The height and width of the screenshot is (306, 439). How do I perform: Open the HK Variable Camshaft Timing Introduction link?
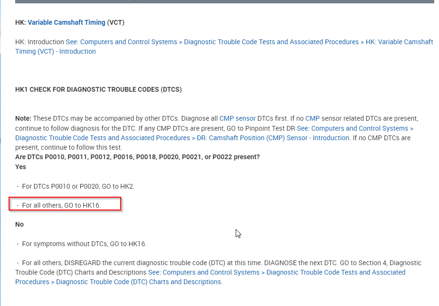pos(249,42)
